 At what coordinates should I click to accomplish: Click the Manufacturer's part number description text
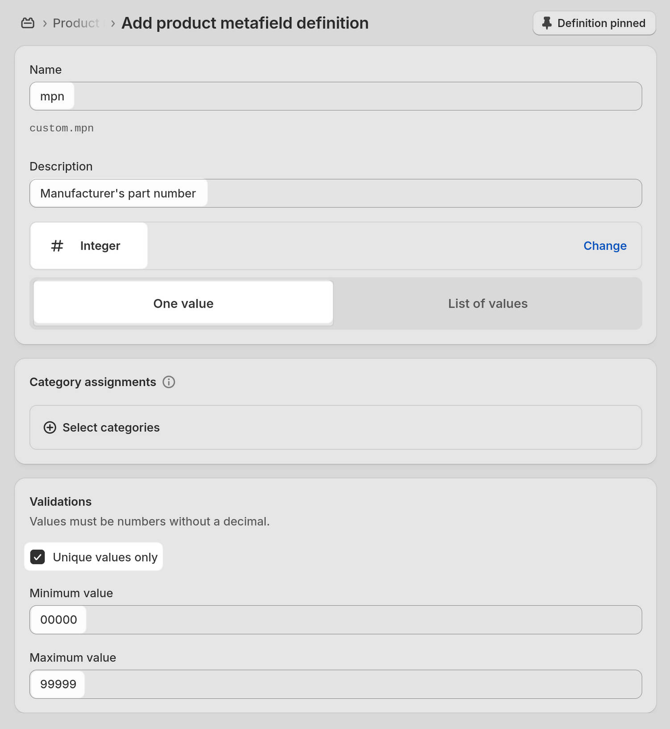(x=118, y=193)
